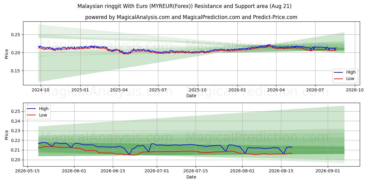Viewport: 369px width, 184px height.
Task: Click the lower chart x-axis label 2026-05-15
Action: (27, 171)
